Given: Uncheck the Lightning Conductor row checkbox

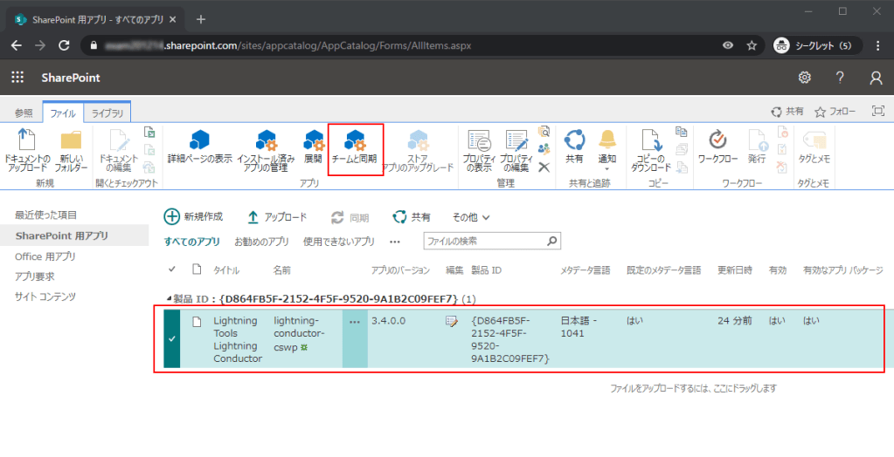Looking at the screenshot, I should coord(171,338).
